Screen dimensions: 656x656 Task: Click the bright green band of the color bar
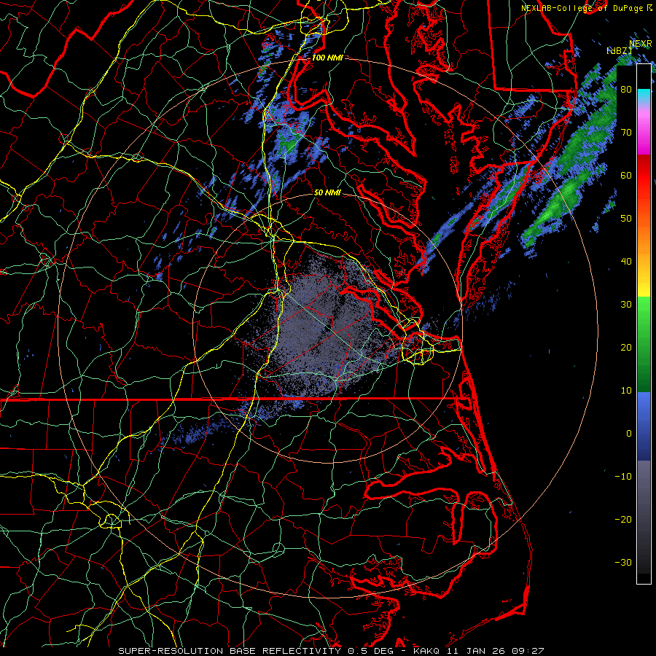(x=644, y=312)
